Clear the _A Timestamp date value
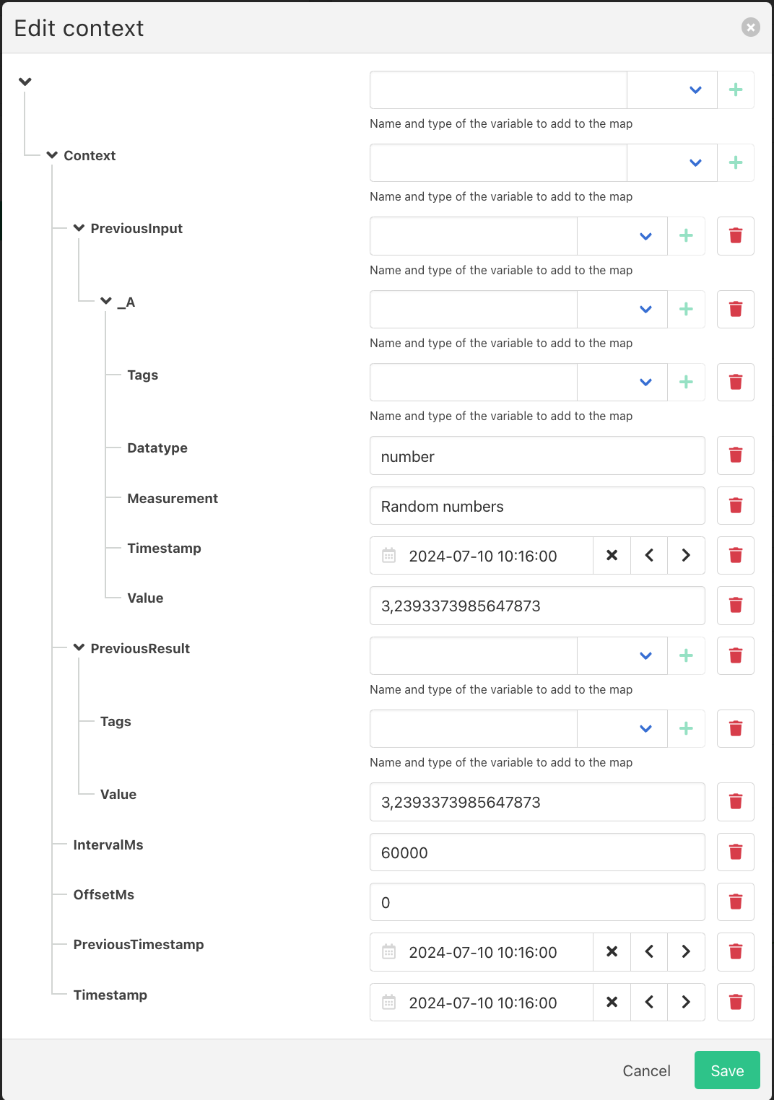This screenshot has width=774, height=1100. click(x=612, y=555)
